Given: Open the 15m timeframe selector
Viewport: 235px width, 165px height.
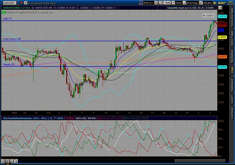Looking at the screenshot, I should [167, 3].
